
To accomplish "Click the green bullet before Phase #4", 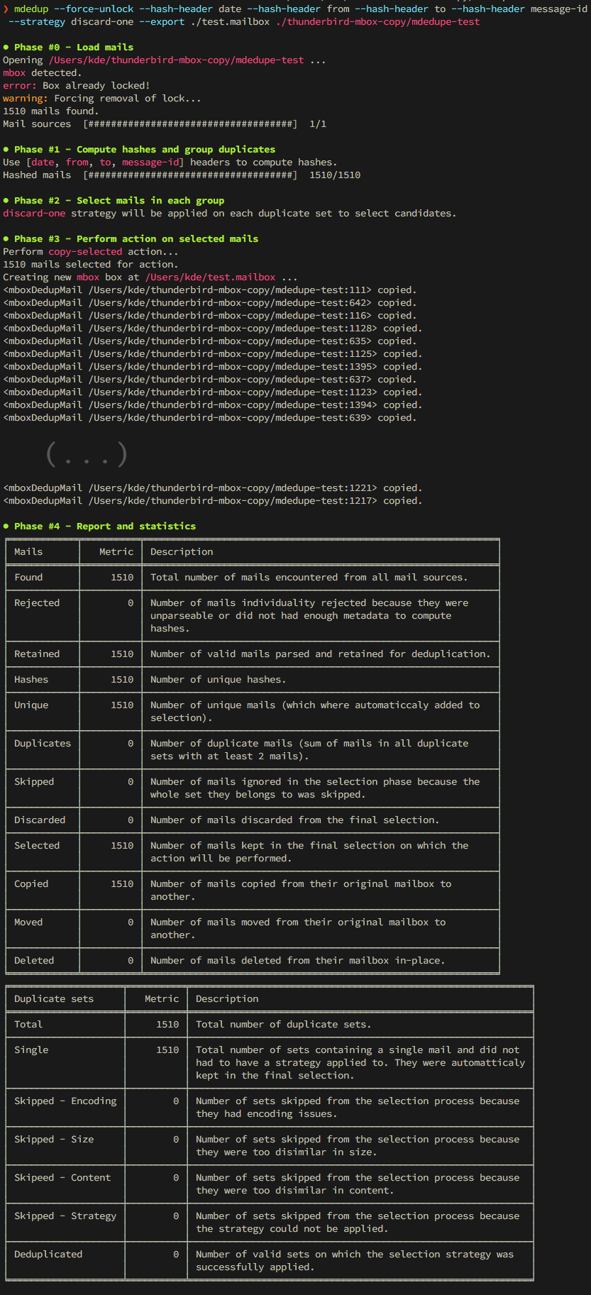I will pos(6,527).
